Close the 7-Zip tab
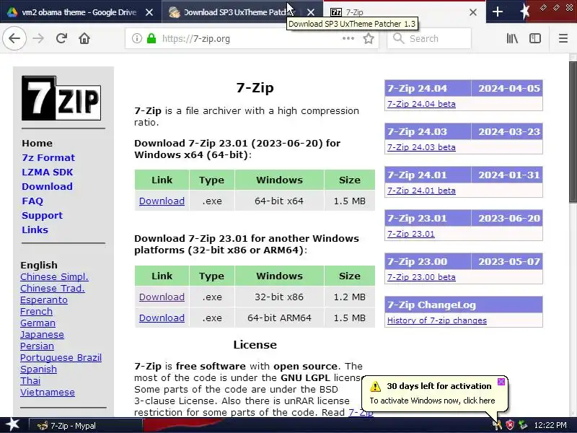Image resolution: width=577 pixels, height=433 pixels. [473, 12]
